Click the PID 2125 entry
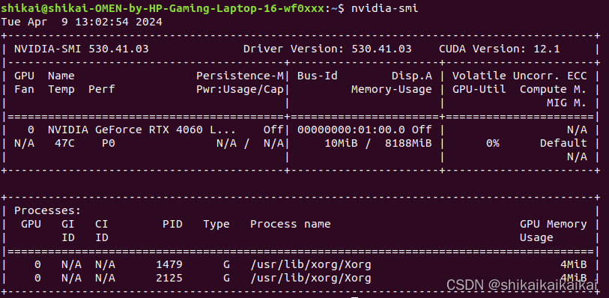The width and height of the screenshot is (609, 298). pyautogui.click(x=169, y=279)
